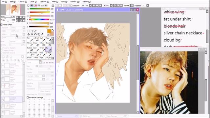210x118 pixels.
Task: Click the orange foreground color swatch
Action: [49, 31]
